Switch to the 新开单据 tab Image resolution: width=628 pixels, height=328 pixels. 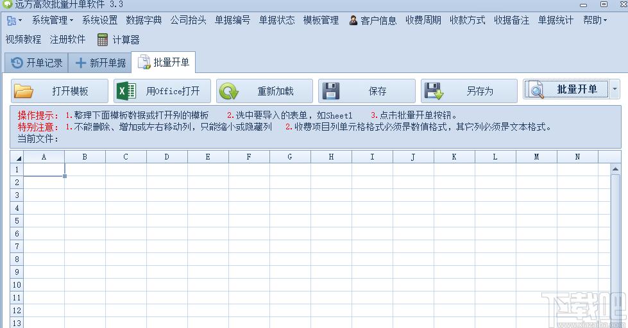click(100, 63)
